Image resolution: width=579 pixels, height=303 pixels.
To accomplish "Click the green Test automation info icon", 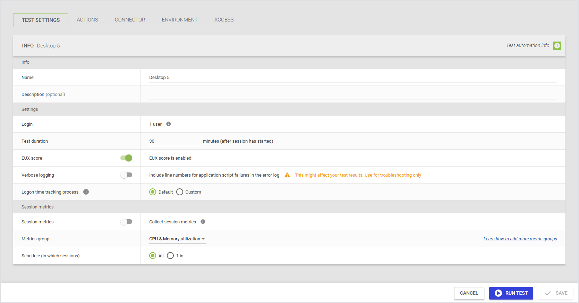I will point(557,46).
